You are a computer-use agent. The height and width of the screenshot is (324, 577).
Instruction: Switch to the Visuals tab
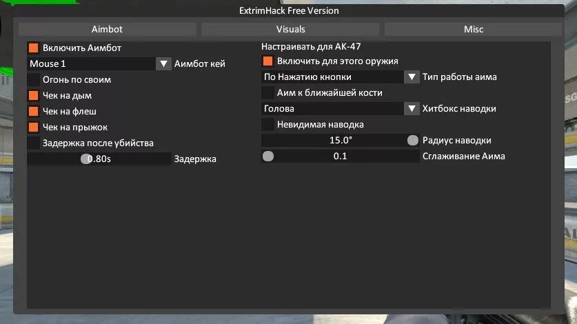(x=290, y=29)
